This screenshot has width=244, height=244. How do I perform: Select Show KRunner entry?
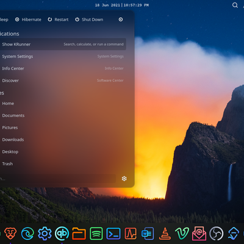point(62,44)
